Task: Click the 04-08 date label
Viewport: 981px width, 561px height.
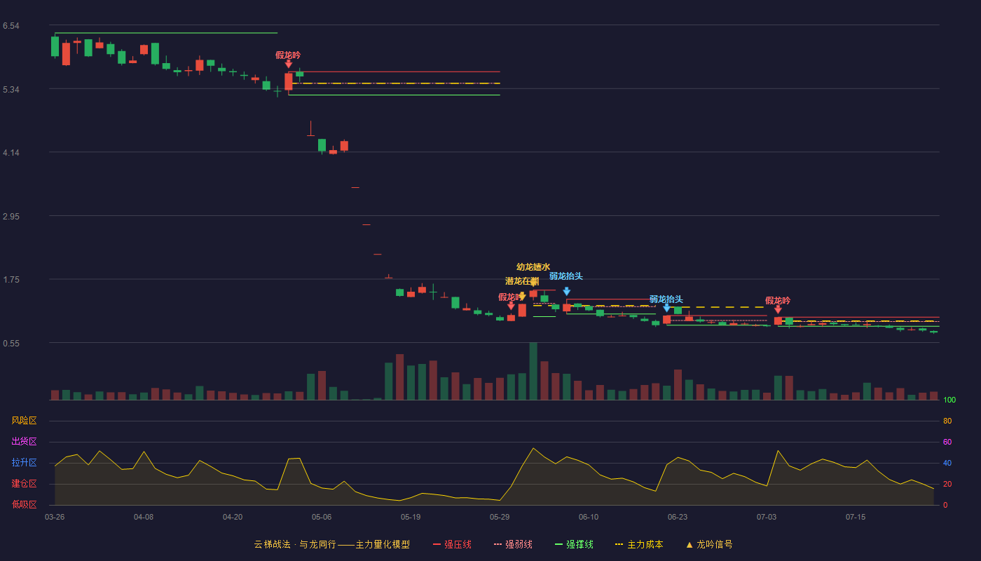Action: (144, 517)
